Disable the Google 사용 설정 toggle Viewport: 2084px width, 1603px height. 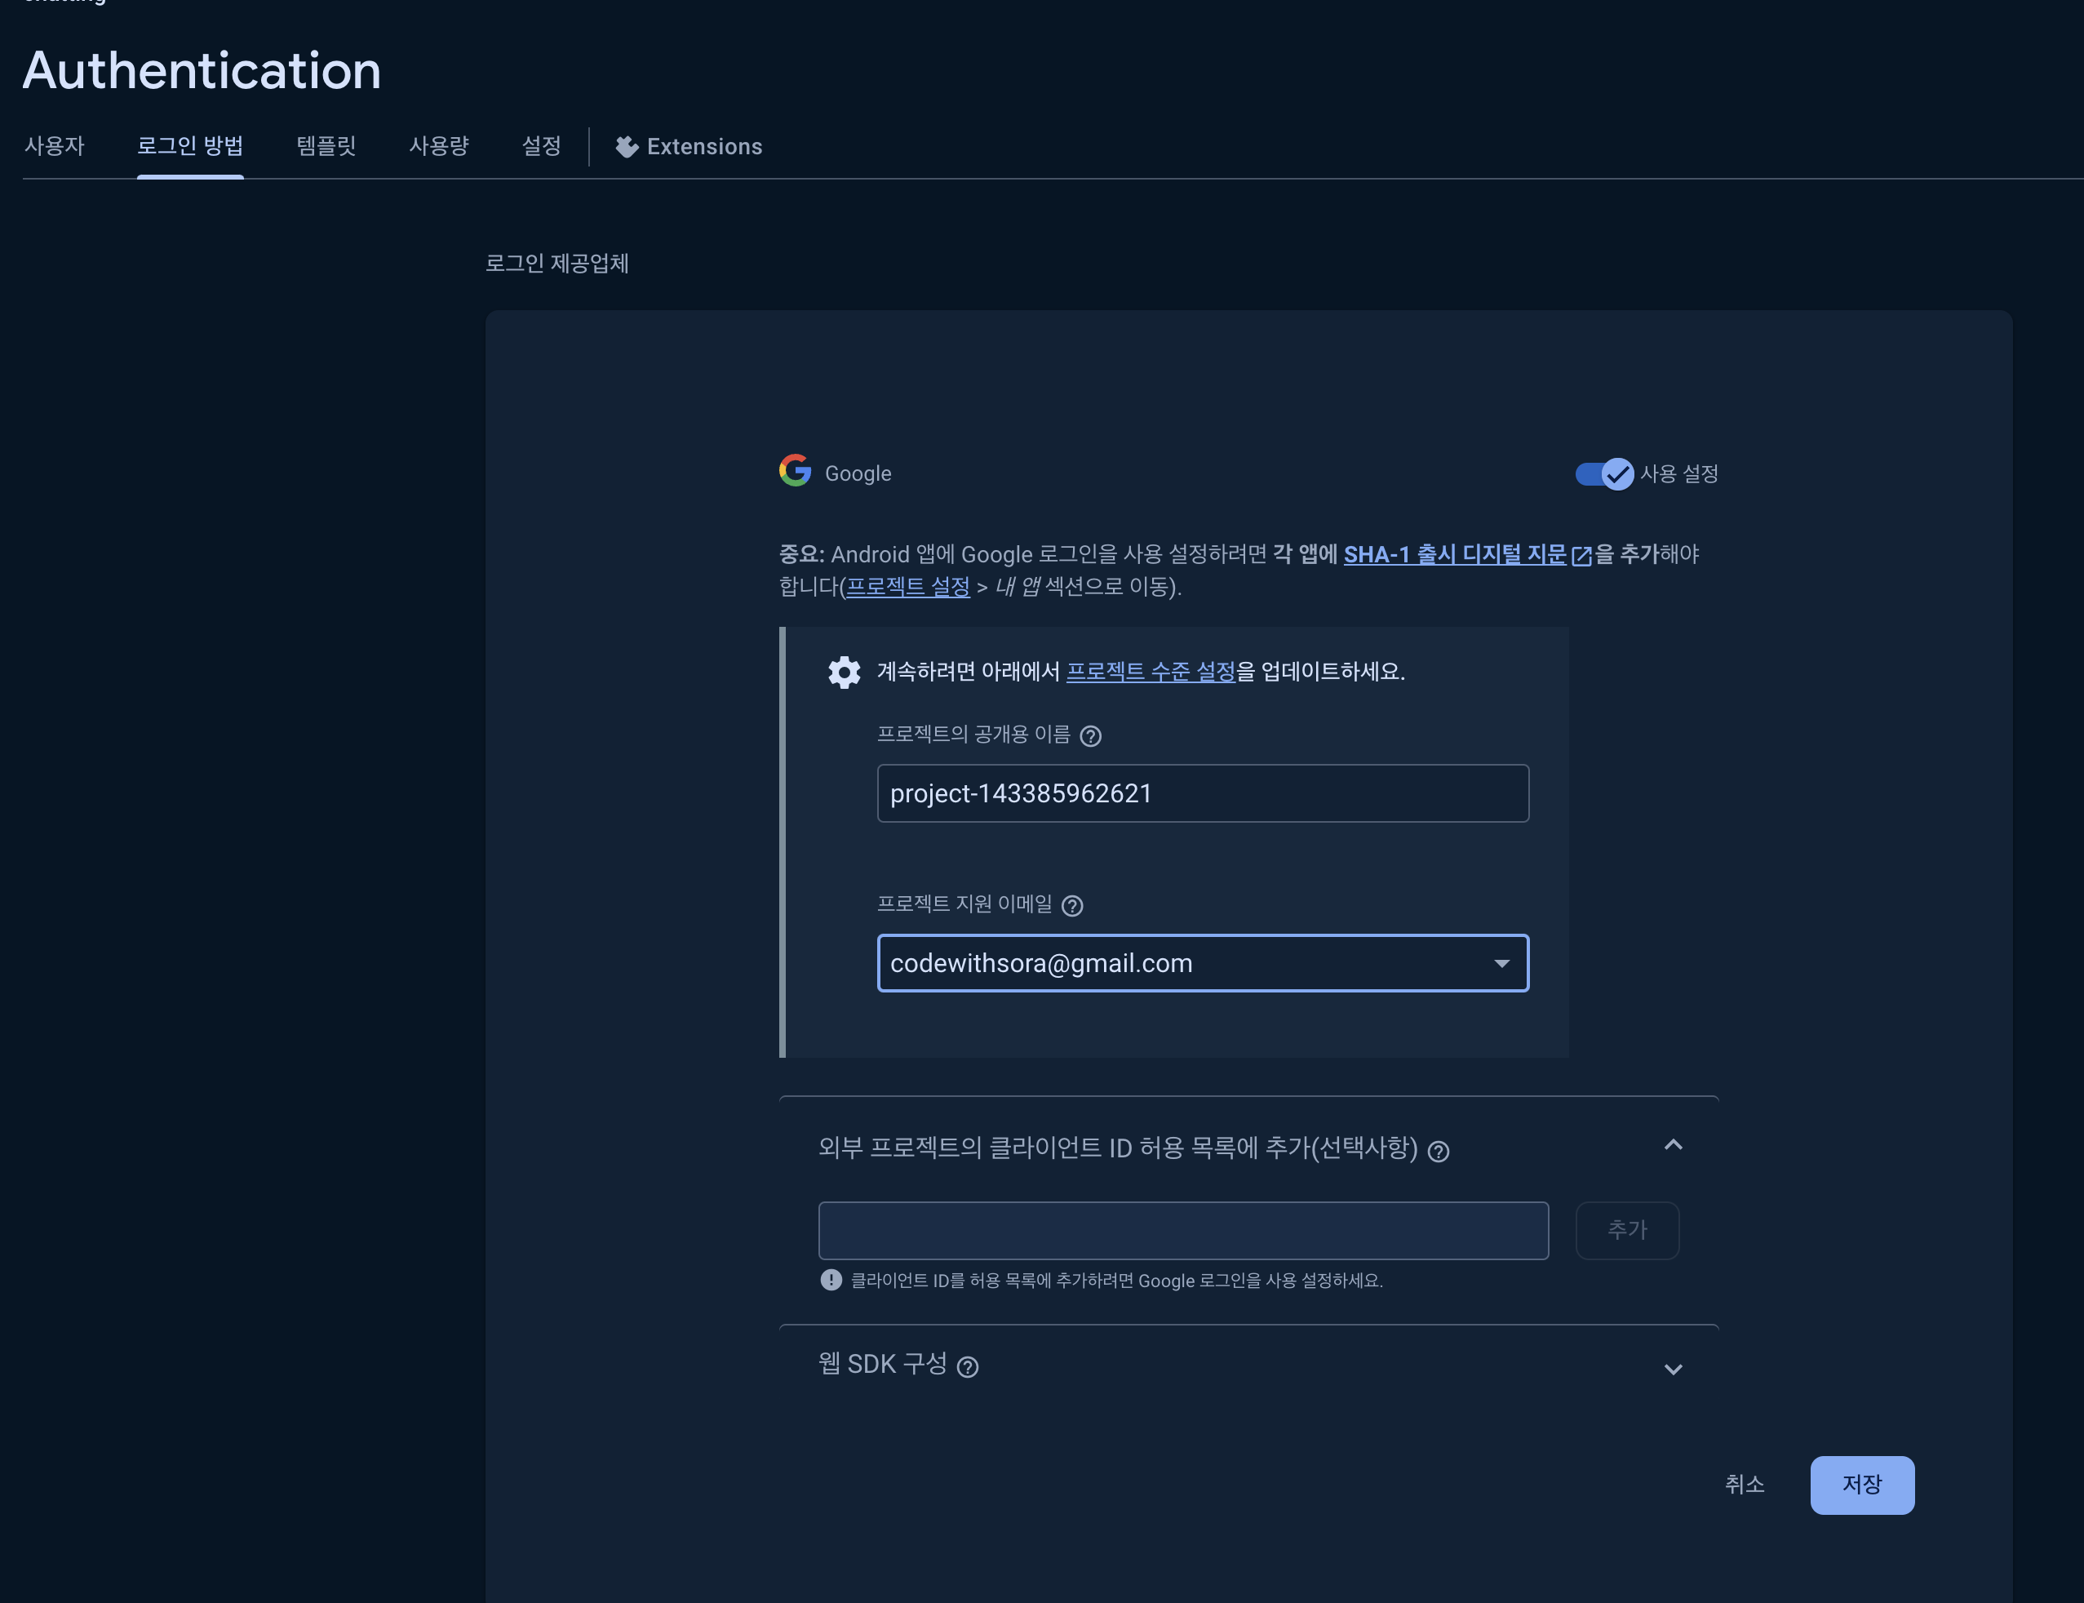click(x=1604, y=473)
